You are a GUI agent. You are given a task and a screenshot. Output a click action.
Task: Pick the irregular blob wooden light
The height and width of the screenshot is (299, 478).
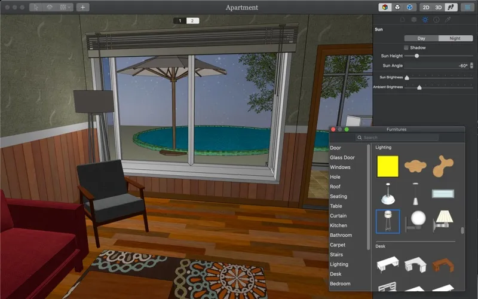(x=443, y=166)
